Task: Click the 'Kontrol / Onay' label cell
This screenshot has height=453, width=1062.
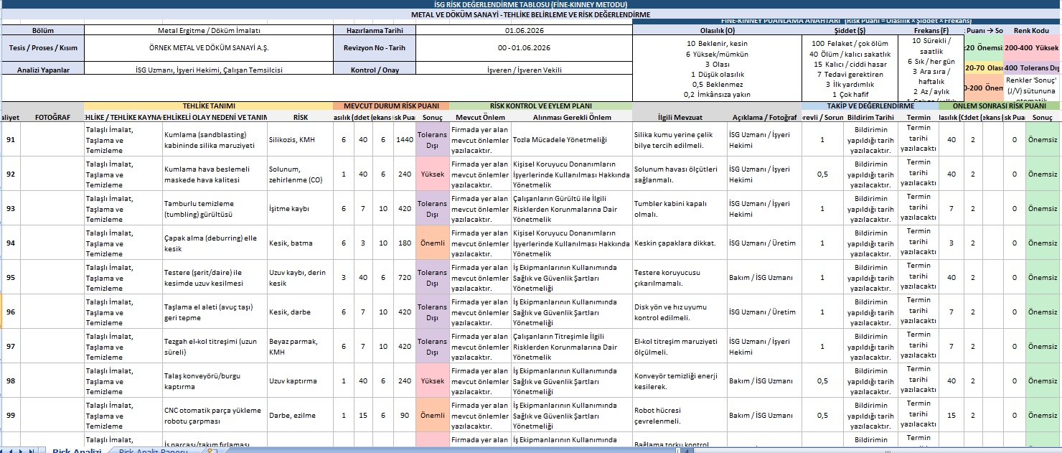Action: tap(375, 70)
